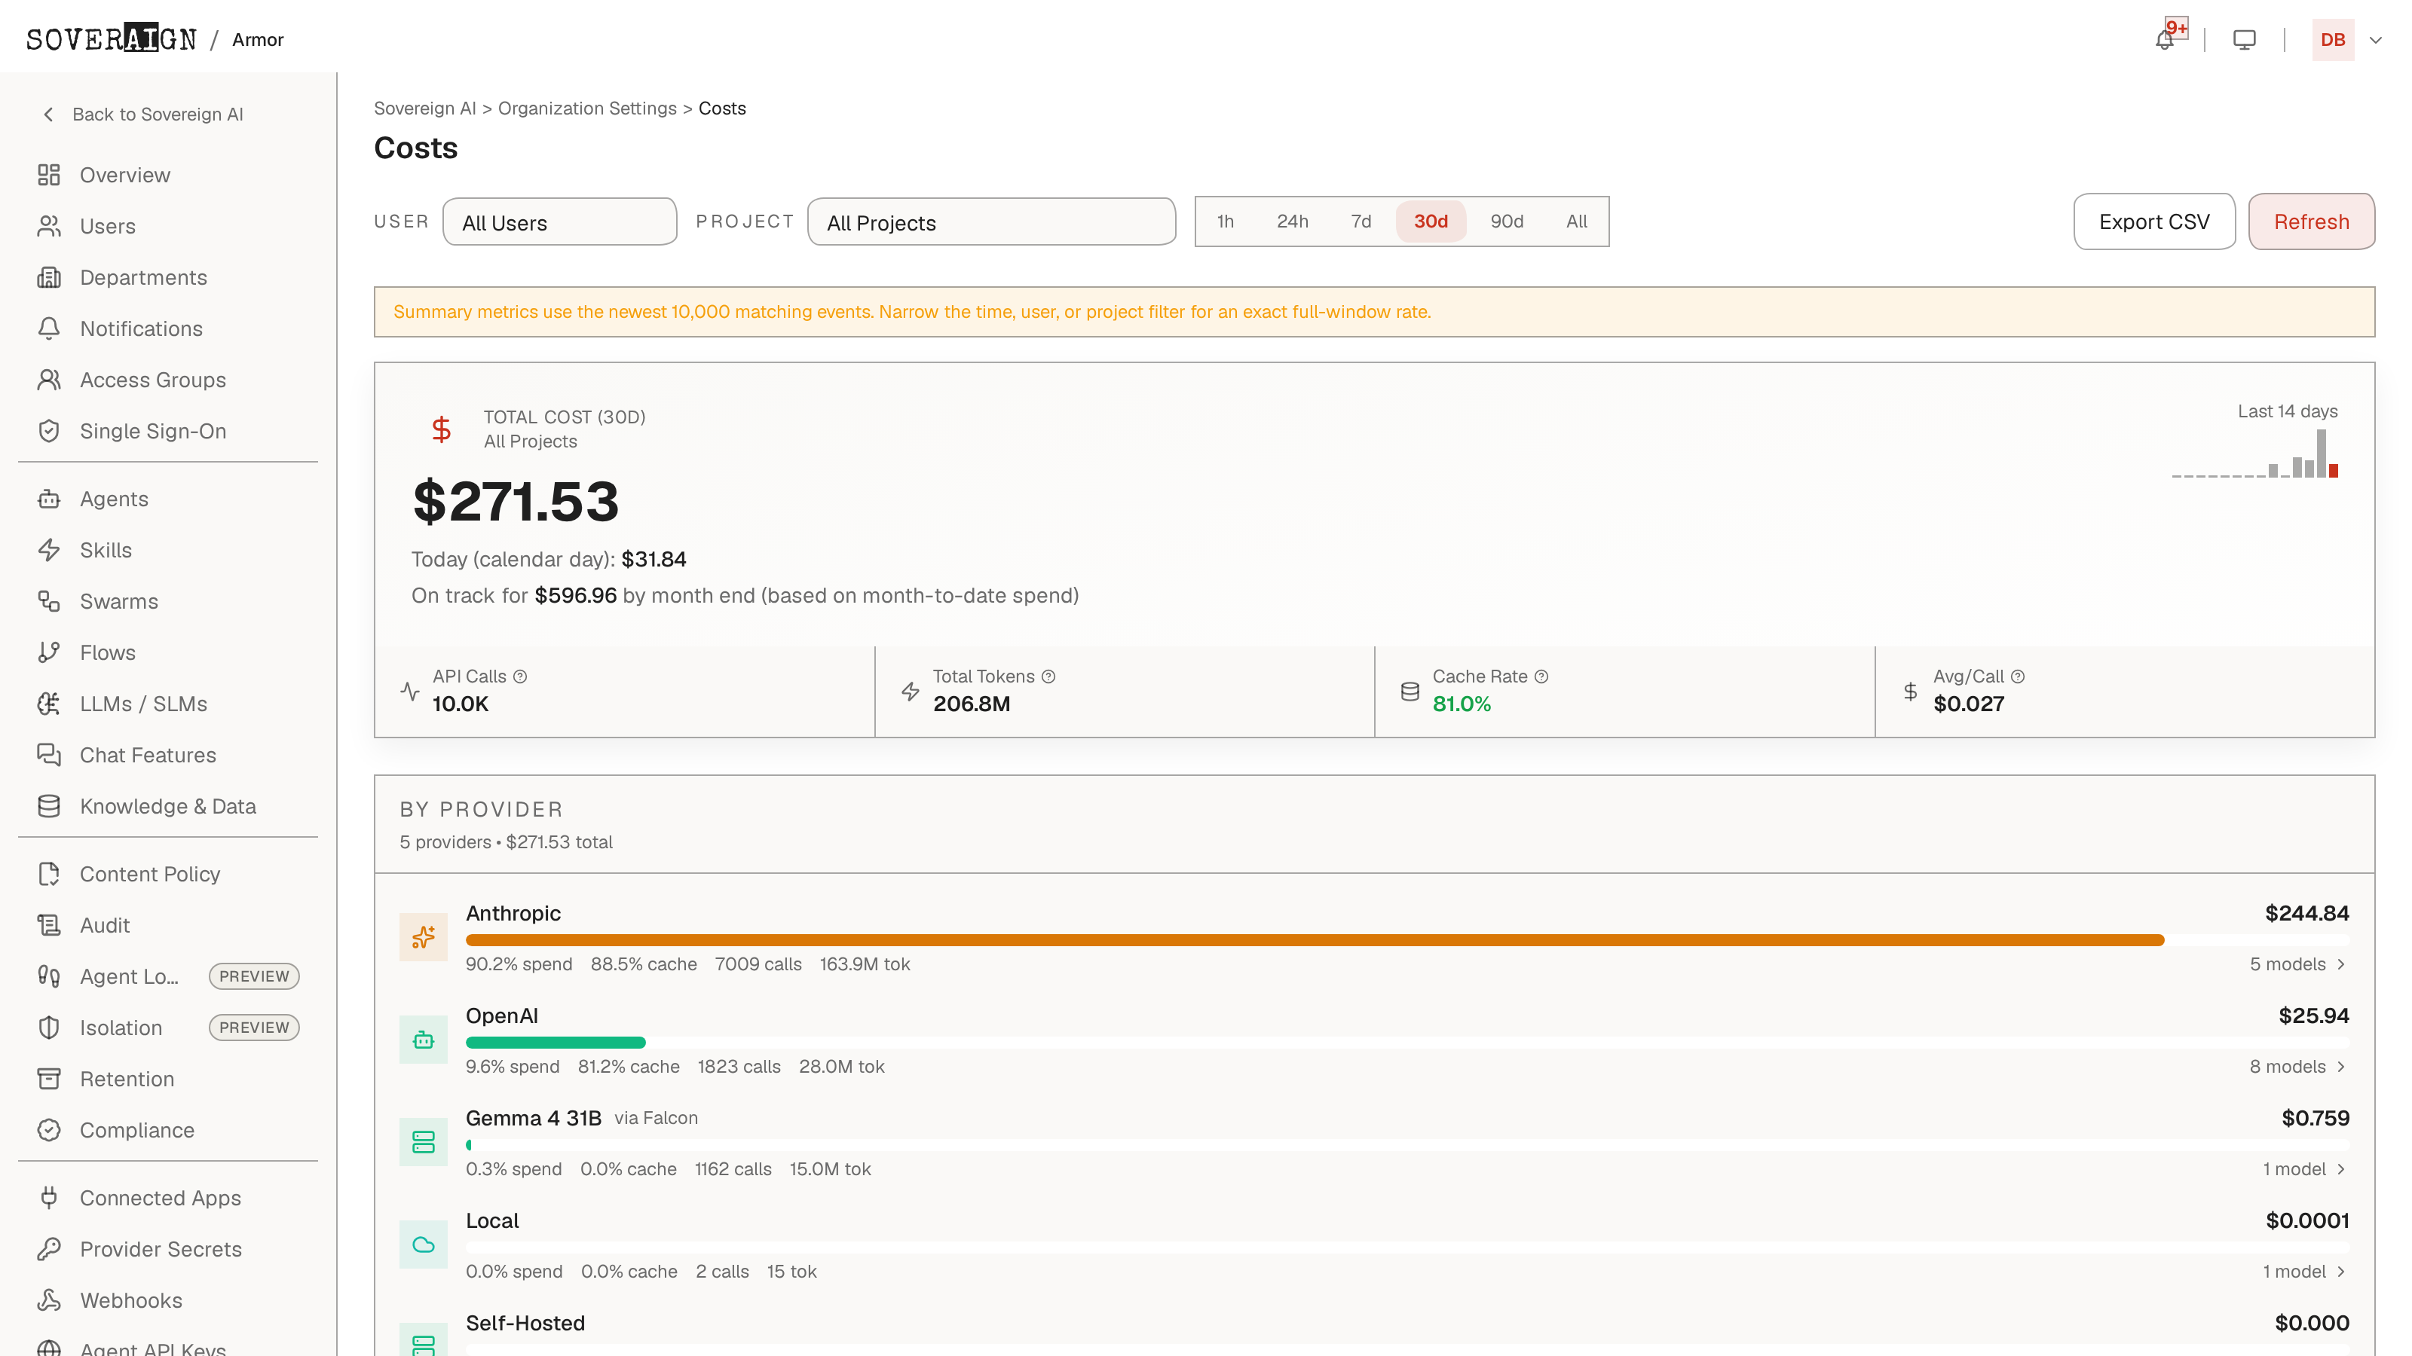
Task: Open the All Users dropdown
Action: coord(560,221)
